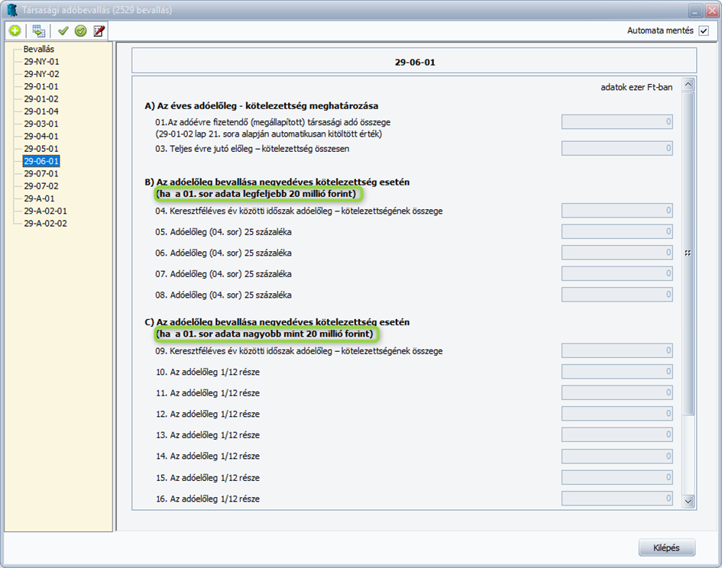This screenshot has height=568, width=722.
Task: Close the Társasági adóbevallás window
Action: coord(712,11)
